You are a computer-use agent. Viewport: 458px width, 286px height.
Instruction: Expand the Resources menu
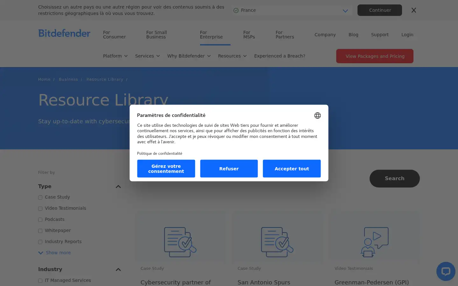(x=232, y=56)
